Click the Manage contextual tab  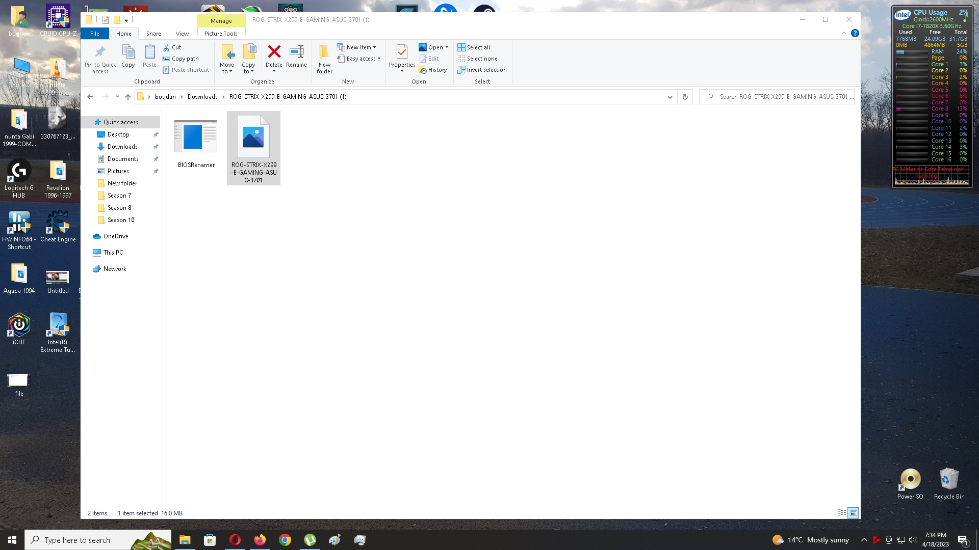coord(221,21)
